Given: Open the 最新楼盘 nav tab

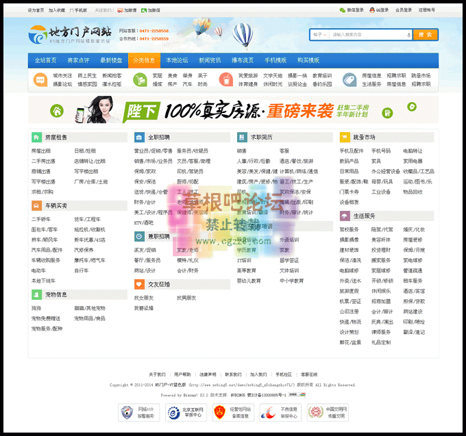Looking at the screenshot, I should pyautogui.click(x=111, y=60).
